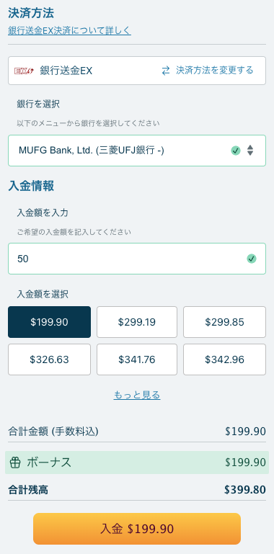
Task: Click the gift box bonus icon
Action: click(15, 463)
